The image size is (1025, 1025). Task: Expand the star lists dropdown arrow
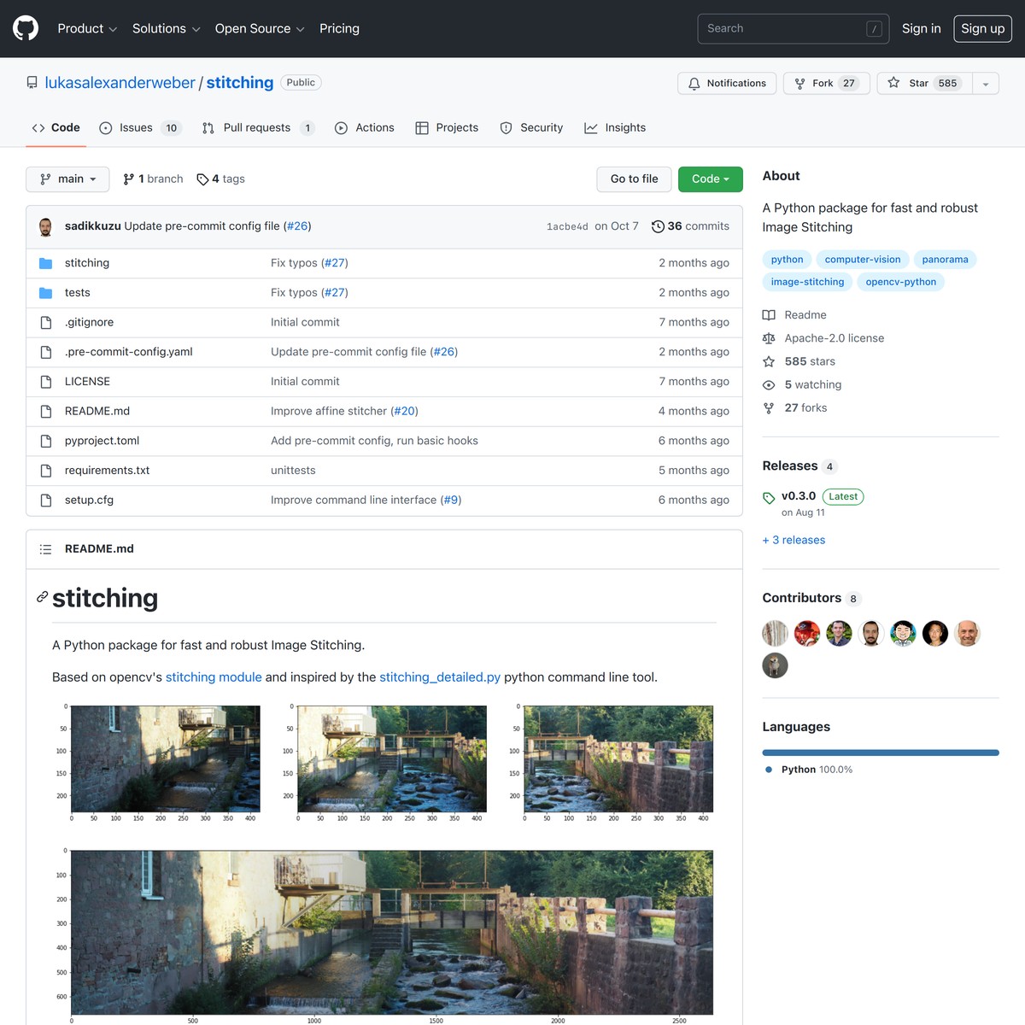[x=986, y=84]
